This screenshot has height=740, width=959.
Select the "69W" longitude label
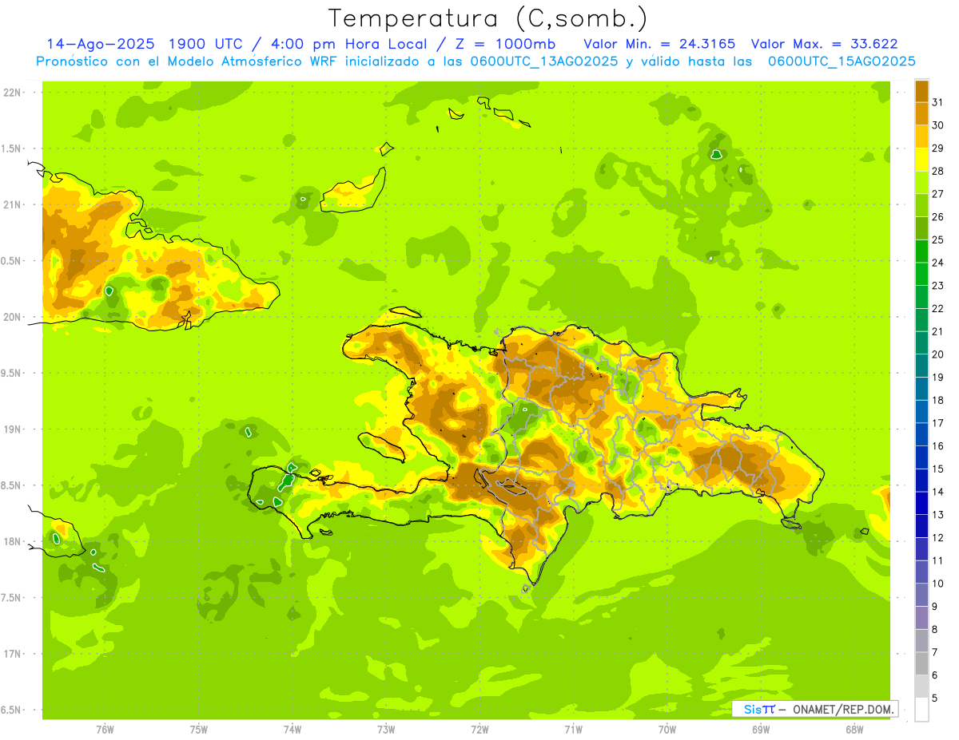pyautogui.click(x=761, y=730)
